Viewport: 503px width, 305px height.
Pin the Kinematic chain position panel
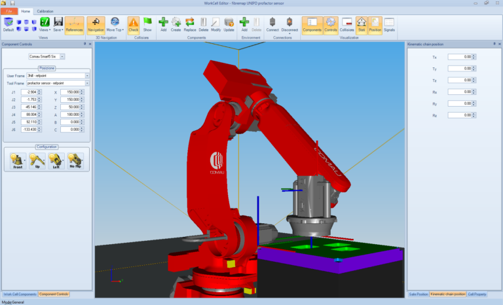tap(494, 44)
